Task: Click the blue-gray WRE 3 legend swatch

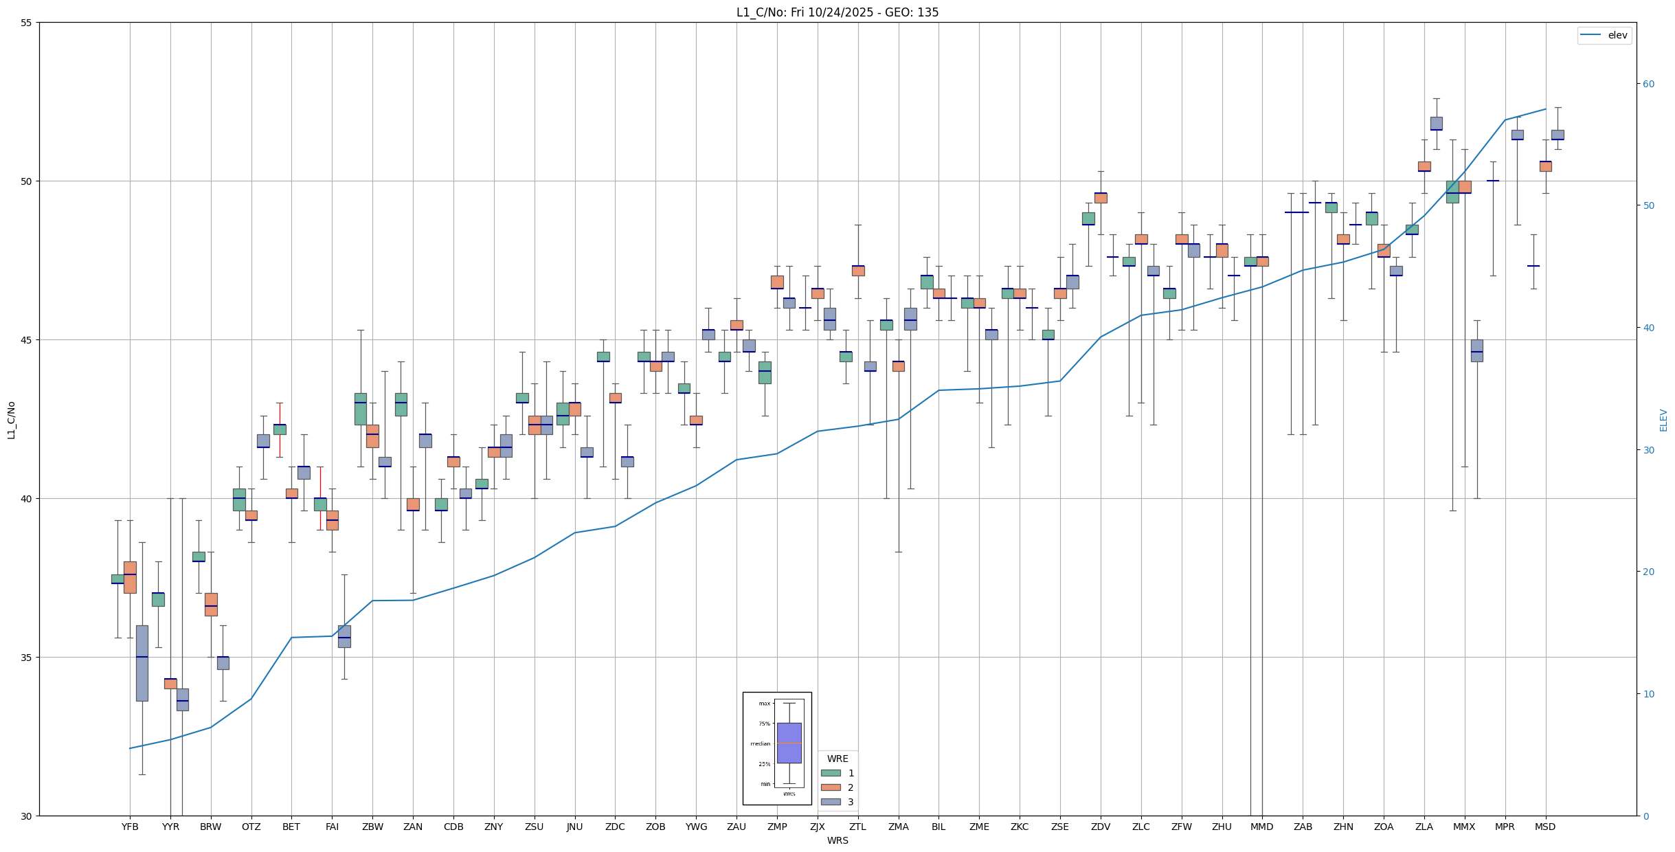Action: [831, 802]
